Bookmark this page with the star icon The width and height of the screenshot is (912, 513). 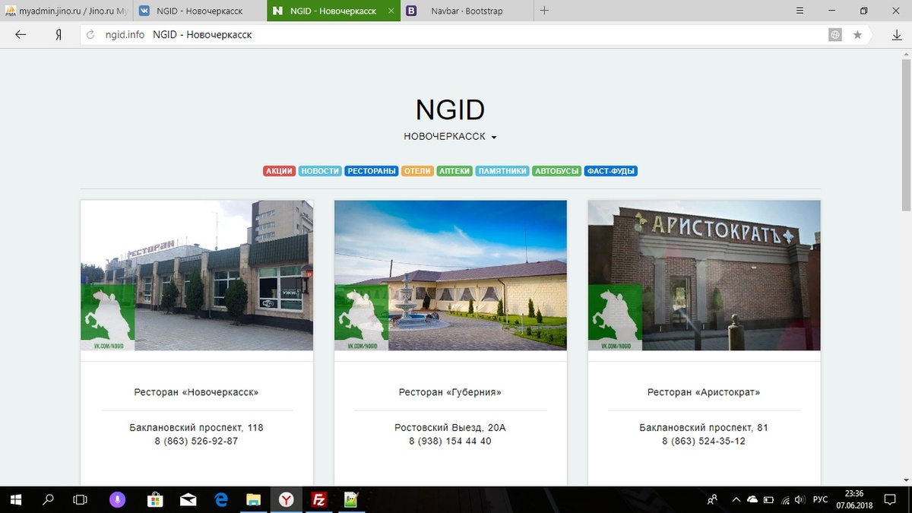(857, 34)
